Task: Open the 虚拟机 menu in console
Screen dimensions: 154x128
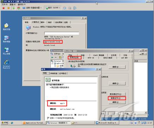Action: 21,4
